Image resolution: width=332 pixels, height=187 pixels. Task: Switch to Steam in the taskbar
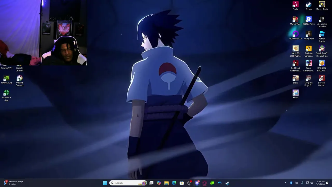(227, 183)
